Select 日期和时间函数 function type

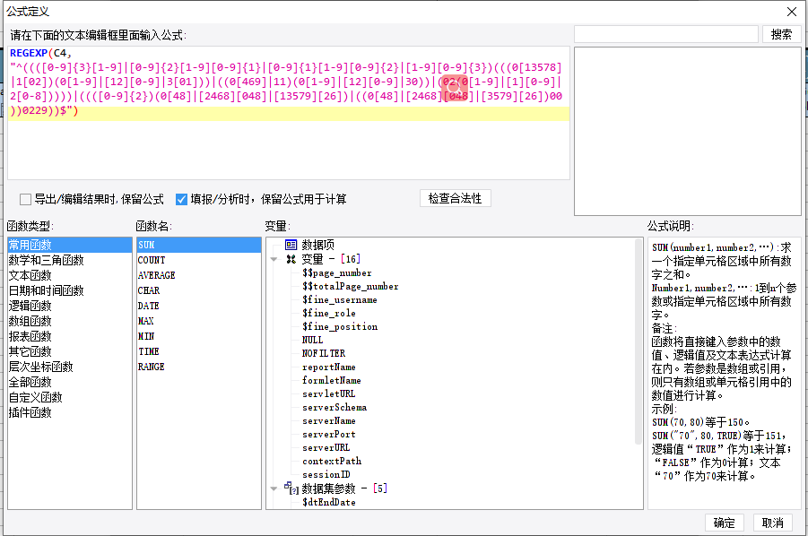pyautogui.click(x=70, y=290)
